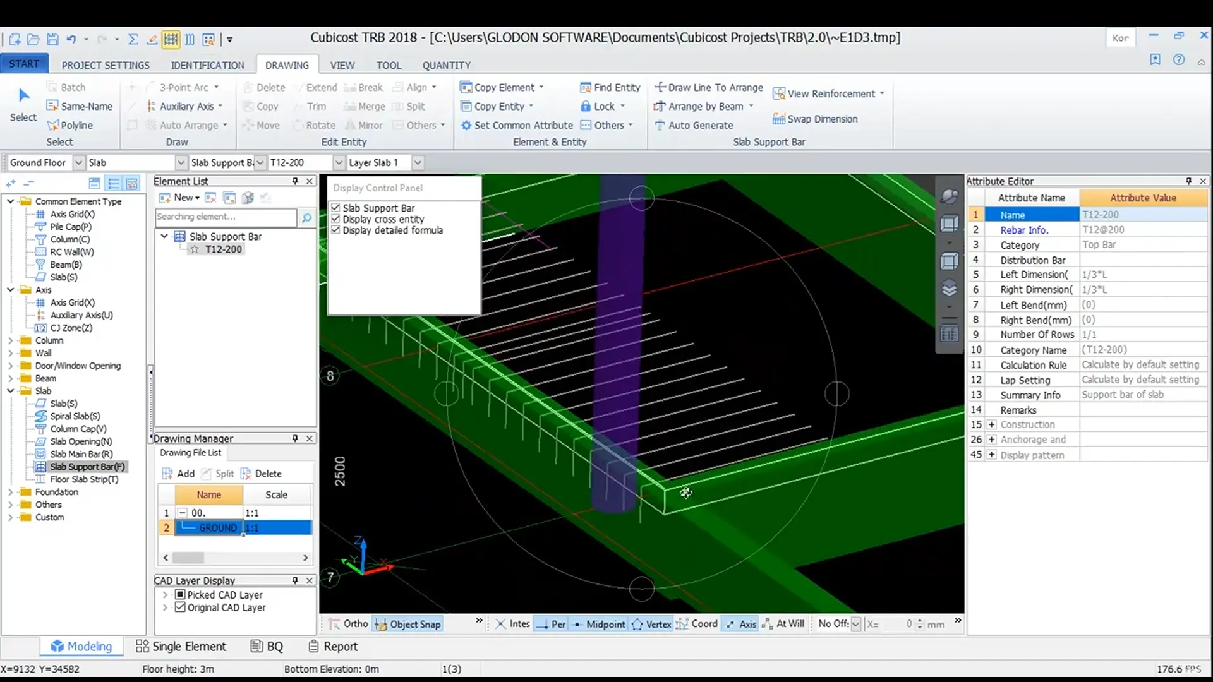Select the Polyline selection tool

(69, 126)
